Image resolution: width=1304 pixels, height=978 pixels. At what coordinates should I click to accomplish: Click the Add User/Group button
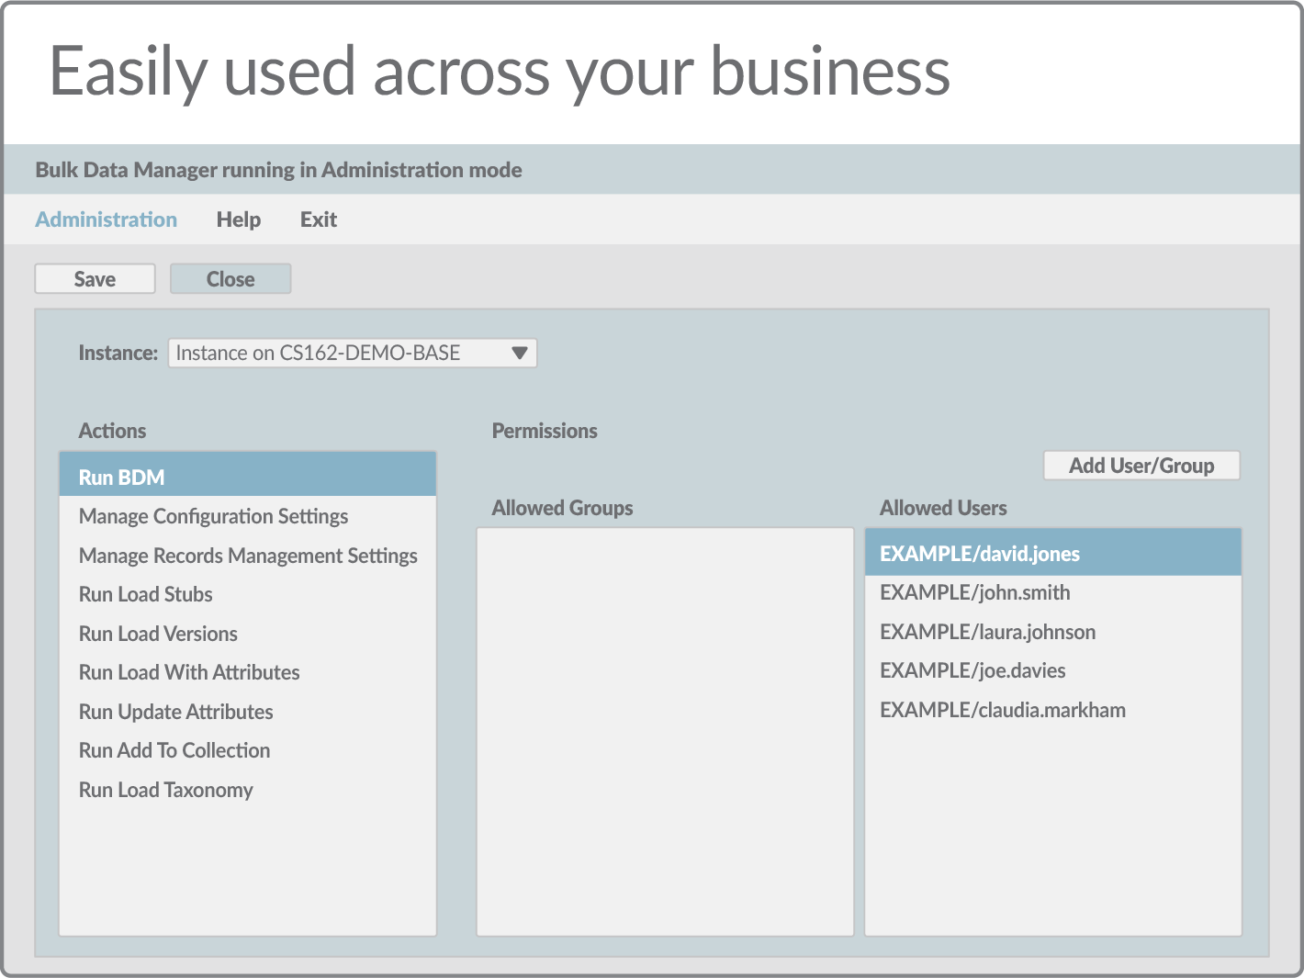coord(1141,466)
